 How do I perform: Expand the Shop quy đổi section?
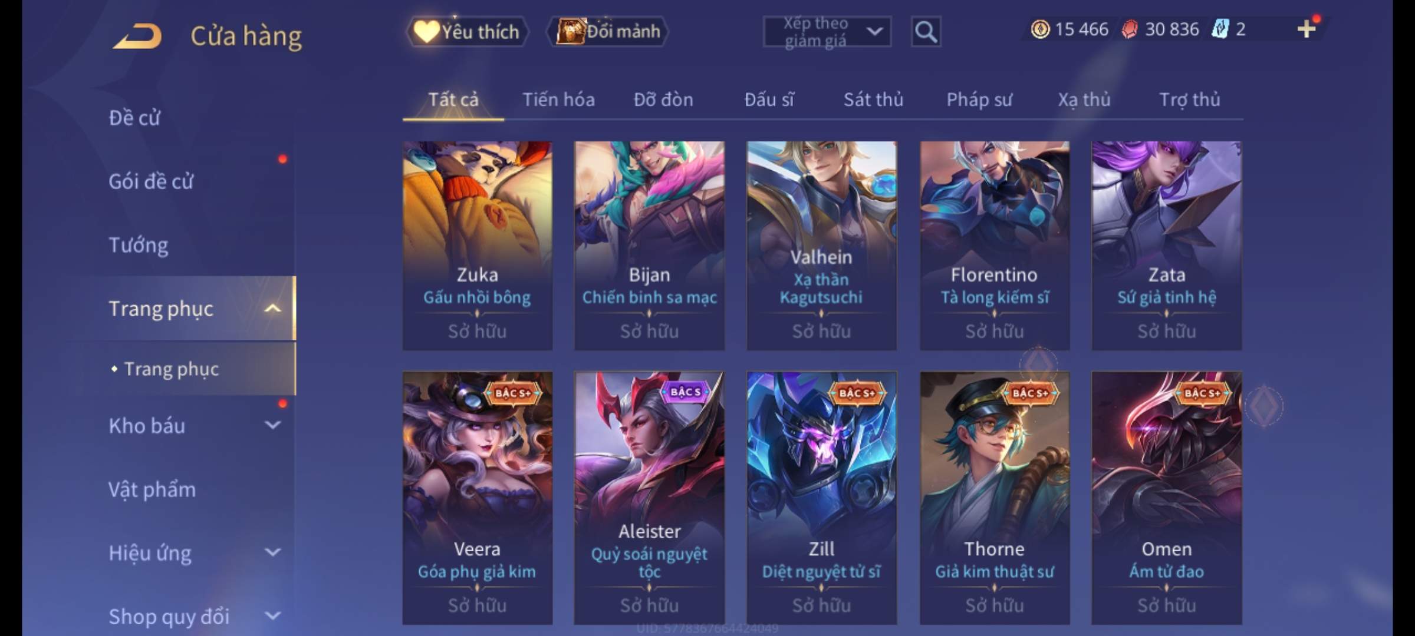272,616
